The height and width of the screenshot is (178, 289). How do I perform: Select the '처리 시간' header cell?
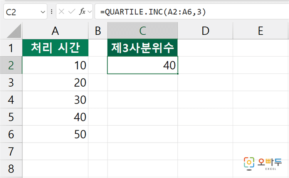pyautogui.click(x=55, y=48)
